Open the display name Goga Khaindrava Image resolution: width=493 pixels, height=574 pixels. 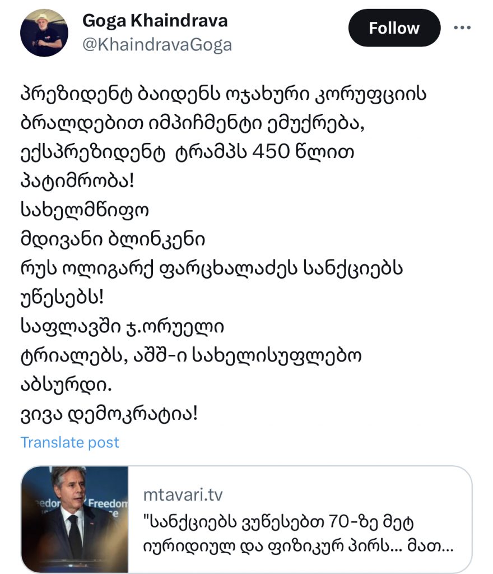pos(155,21)
